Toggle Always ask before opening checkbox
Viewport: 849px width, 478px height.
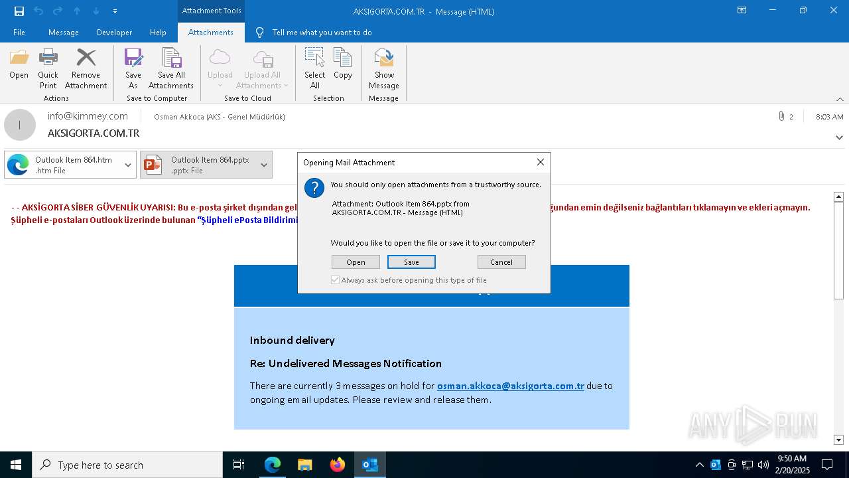(x=336, y=280)
